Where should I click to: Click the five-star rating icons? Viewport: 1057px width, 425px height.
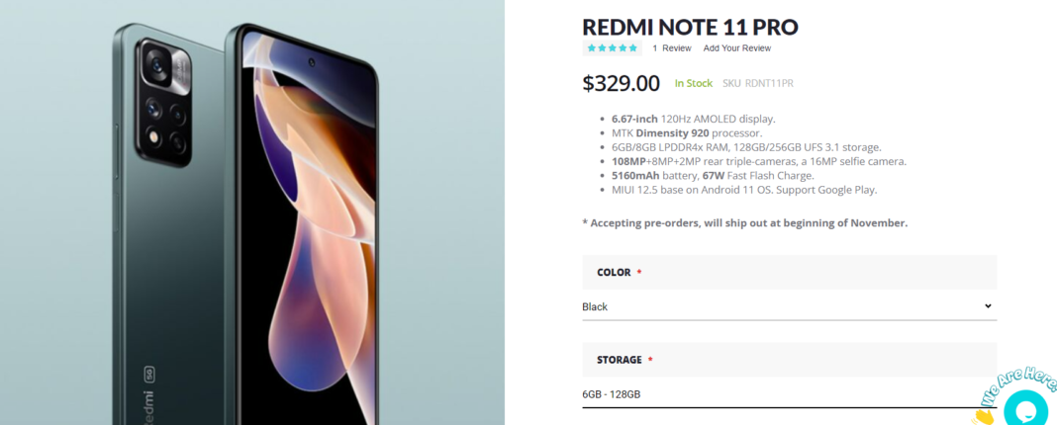[612, 47]
